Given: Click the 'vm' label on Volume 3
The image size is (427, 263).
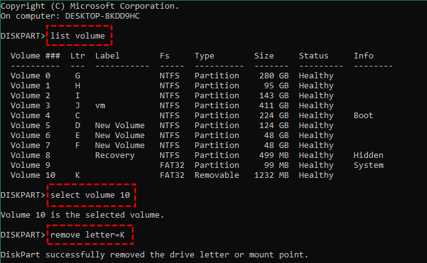Looking at the screenshot, I should (100, 106).
